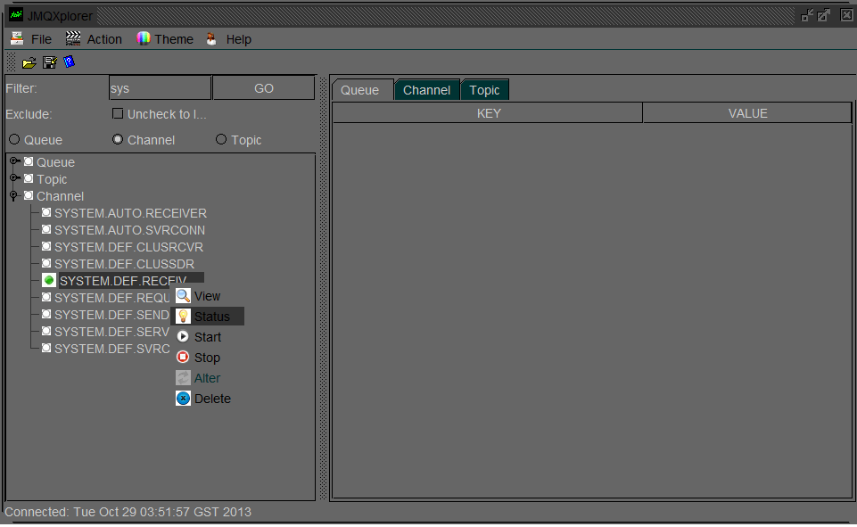Collapse the Channel tree node
This screenshot has width=857, height=527.
[13, 196]
